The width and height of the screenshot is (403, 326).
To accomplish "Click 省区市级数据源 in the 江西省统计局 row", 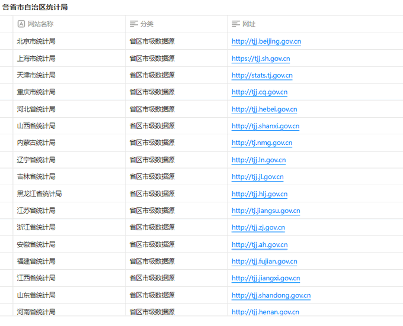I will point(152,278).
